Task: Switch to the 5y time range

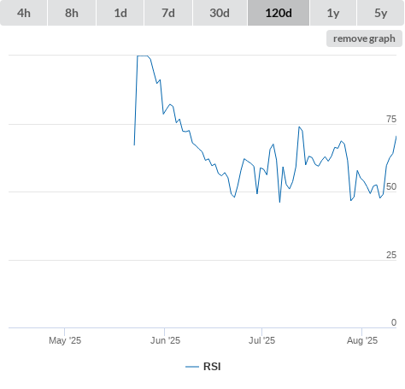Action: pyautogui.click(x=380, y=13)
